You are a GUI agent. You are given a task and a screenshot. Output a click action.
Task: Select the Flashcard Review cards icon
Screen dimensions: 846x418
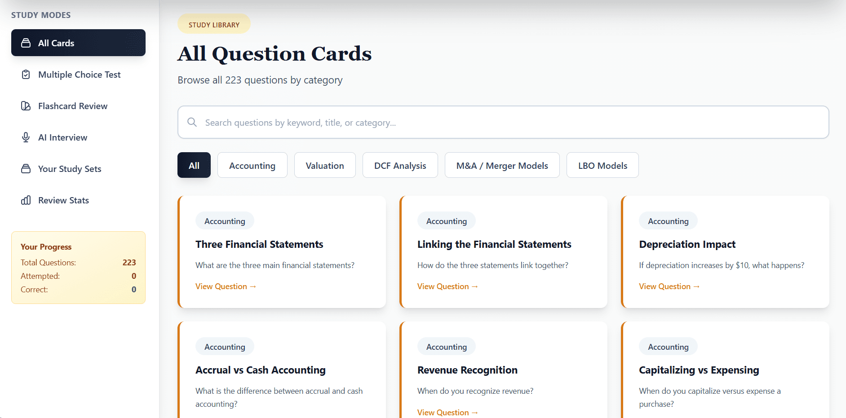click(x=26, y=106)
